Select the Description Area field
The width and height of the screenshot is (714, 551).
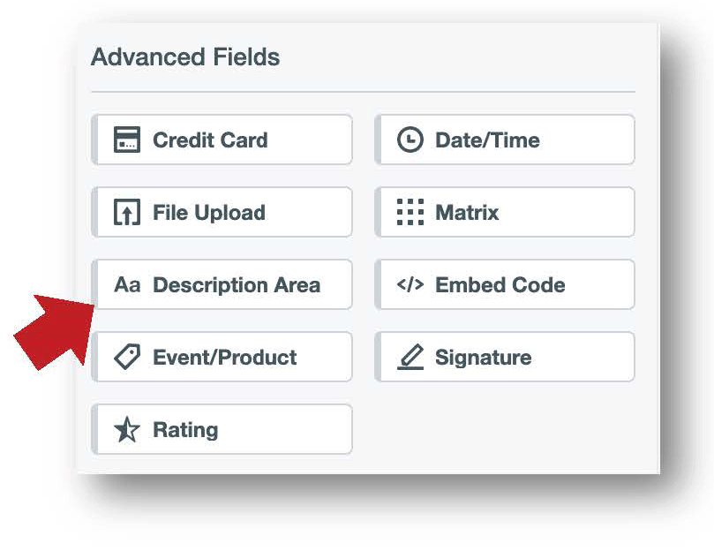click(x=223, y=284)
